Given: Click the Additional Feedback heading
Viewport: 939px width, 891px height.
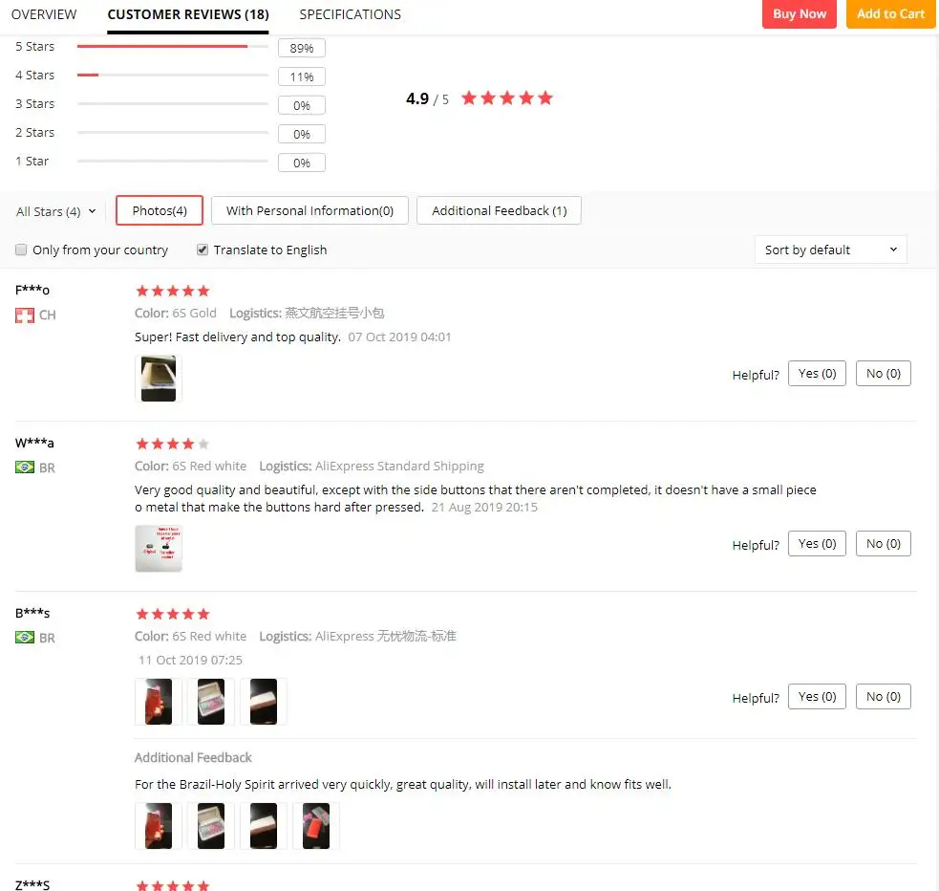Looking at the screenshot, I should click(193, 757).
